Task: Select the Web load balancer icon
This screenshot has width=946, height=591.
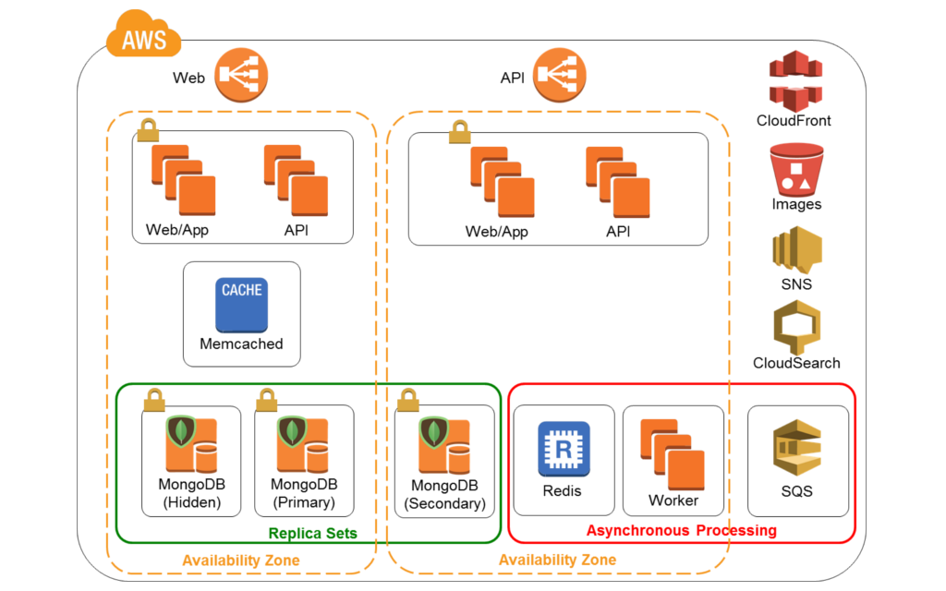Action: point(241,75)
